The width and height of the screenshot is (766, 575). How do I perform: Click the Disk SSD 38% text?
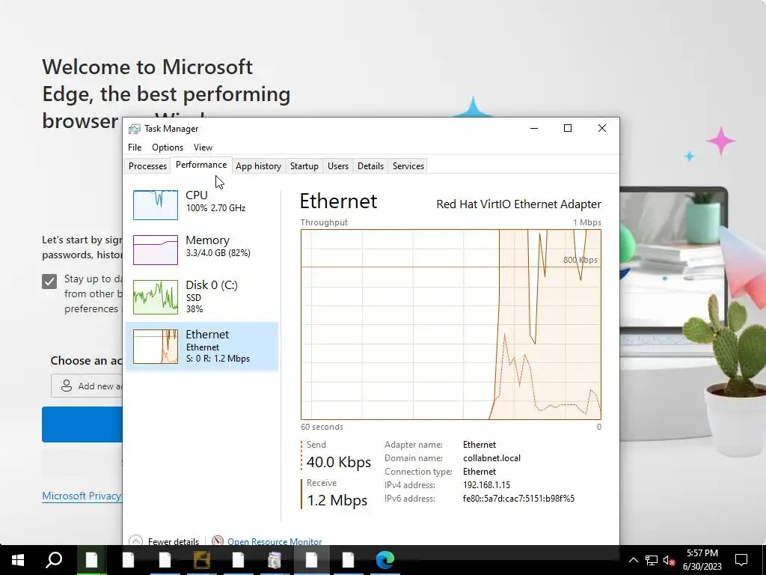tap(194, 303)
